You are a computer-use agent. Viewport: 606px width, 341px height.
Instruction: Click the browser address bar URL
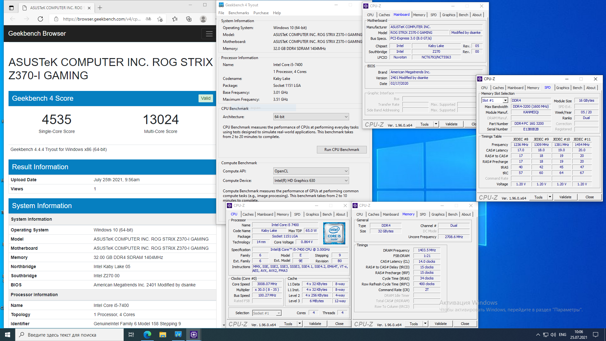102,19
